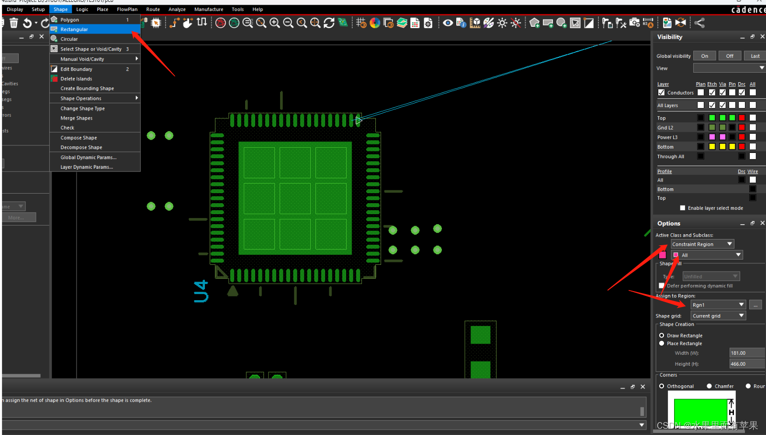Select the Place Rectangle radio button

(x=662, y=343)
